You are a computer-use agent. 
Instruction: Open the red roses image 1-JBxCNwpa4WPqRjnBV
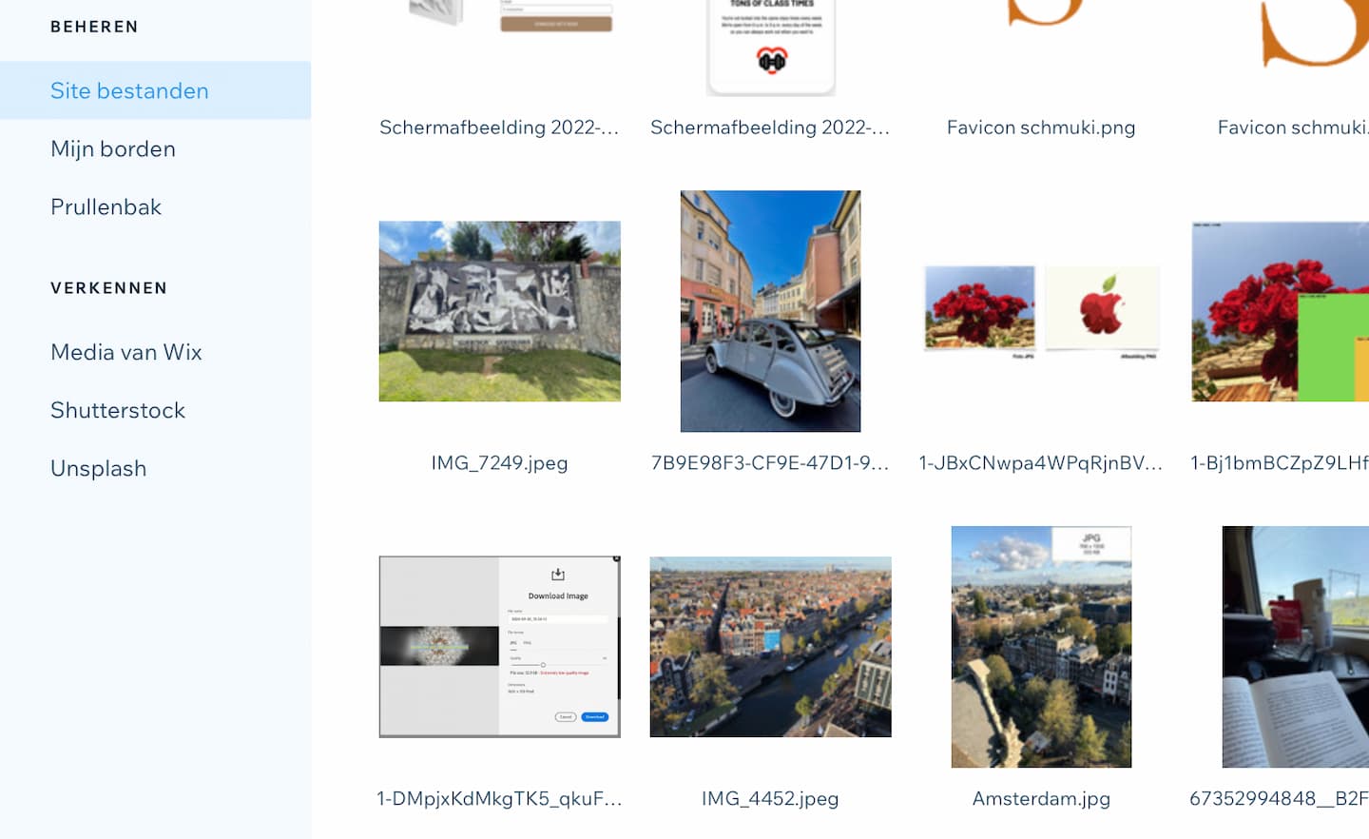click(x=1041, y=309)
